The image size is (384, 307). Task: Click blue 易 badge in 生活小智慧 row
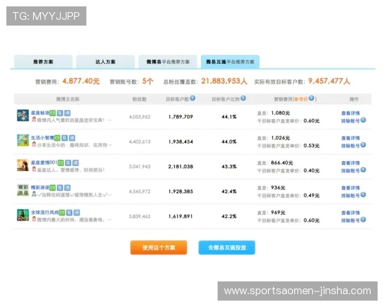pyautogui.click(x=65, y=138)
